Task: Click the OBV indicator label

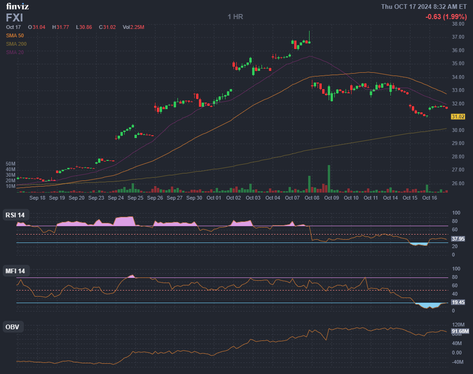Action: click(x=13, y=327)
